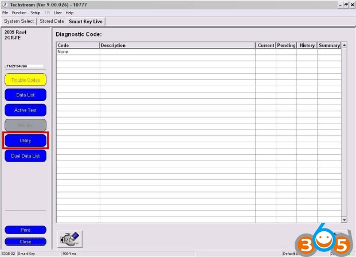Screen dimensions: 356x257
Task: Click the History column header
Action: tap(307, 45)
